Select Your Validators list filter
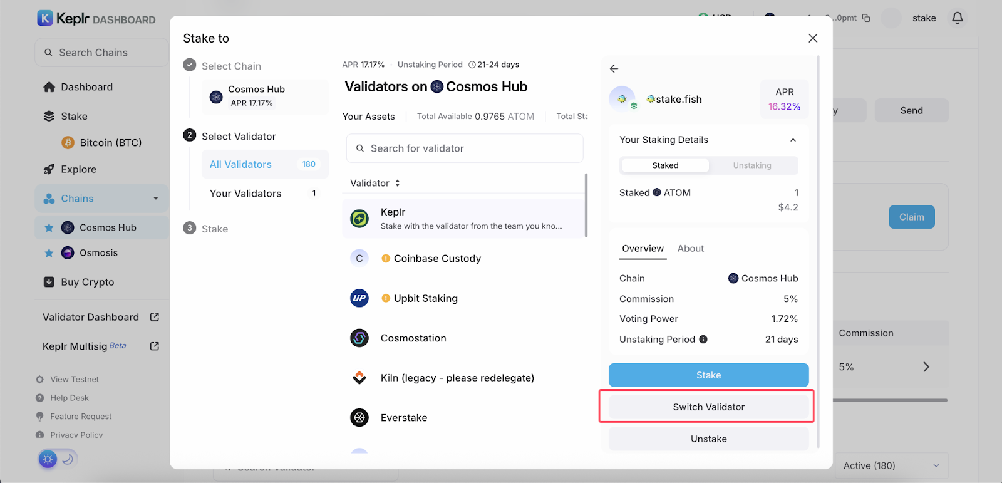This screenshot has width=1002, height=483. click(x=245, y=194)
